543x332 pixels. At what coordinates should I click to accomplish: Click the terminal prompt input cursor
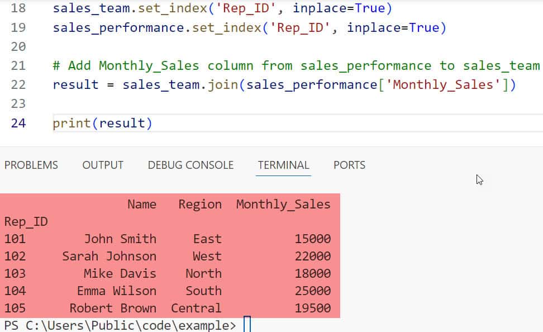click(247, 325)
